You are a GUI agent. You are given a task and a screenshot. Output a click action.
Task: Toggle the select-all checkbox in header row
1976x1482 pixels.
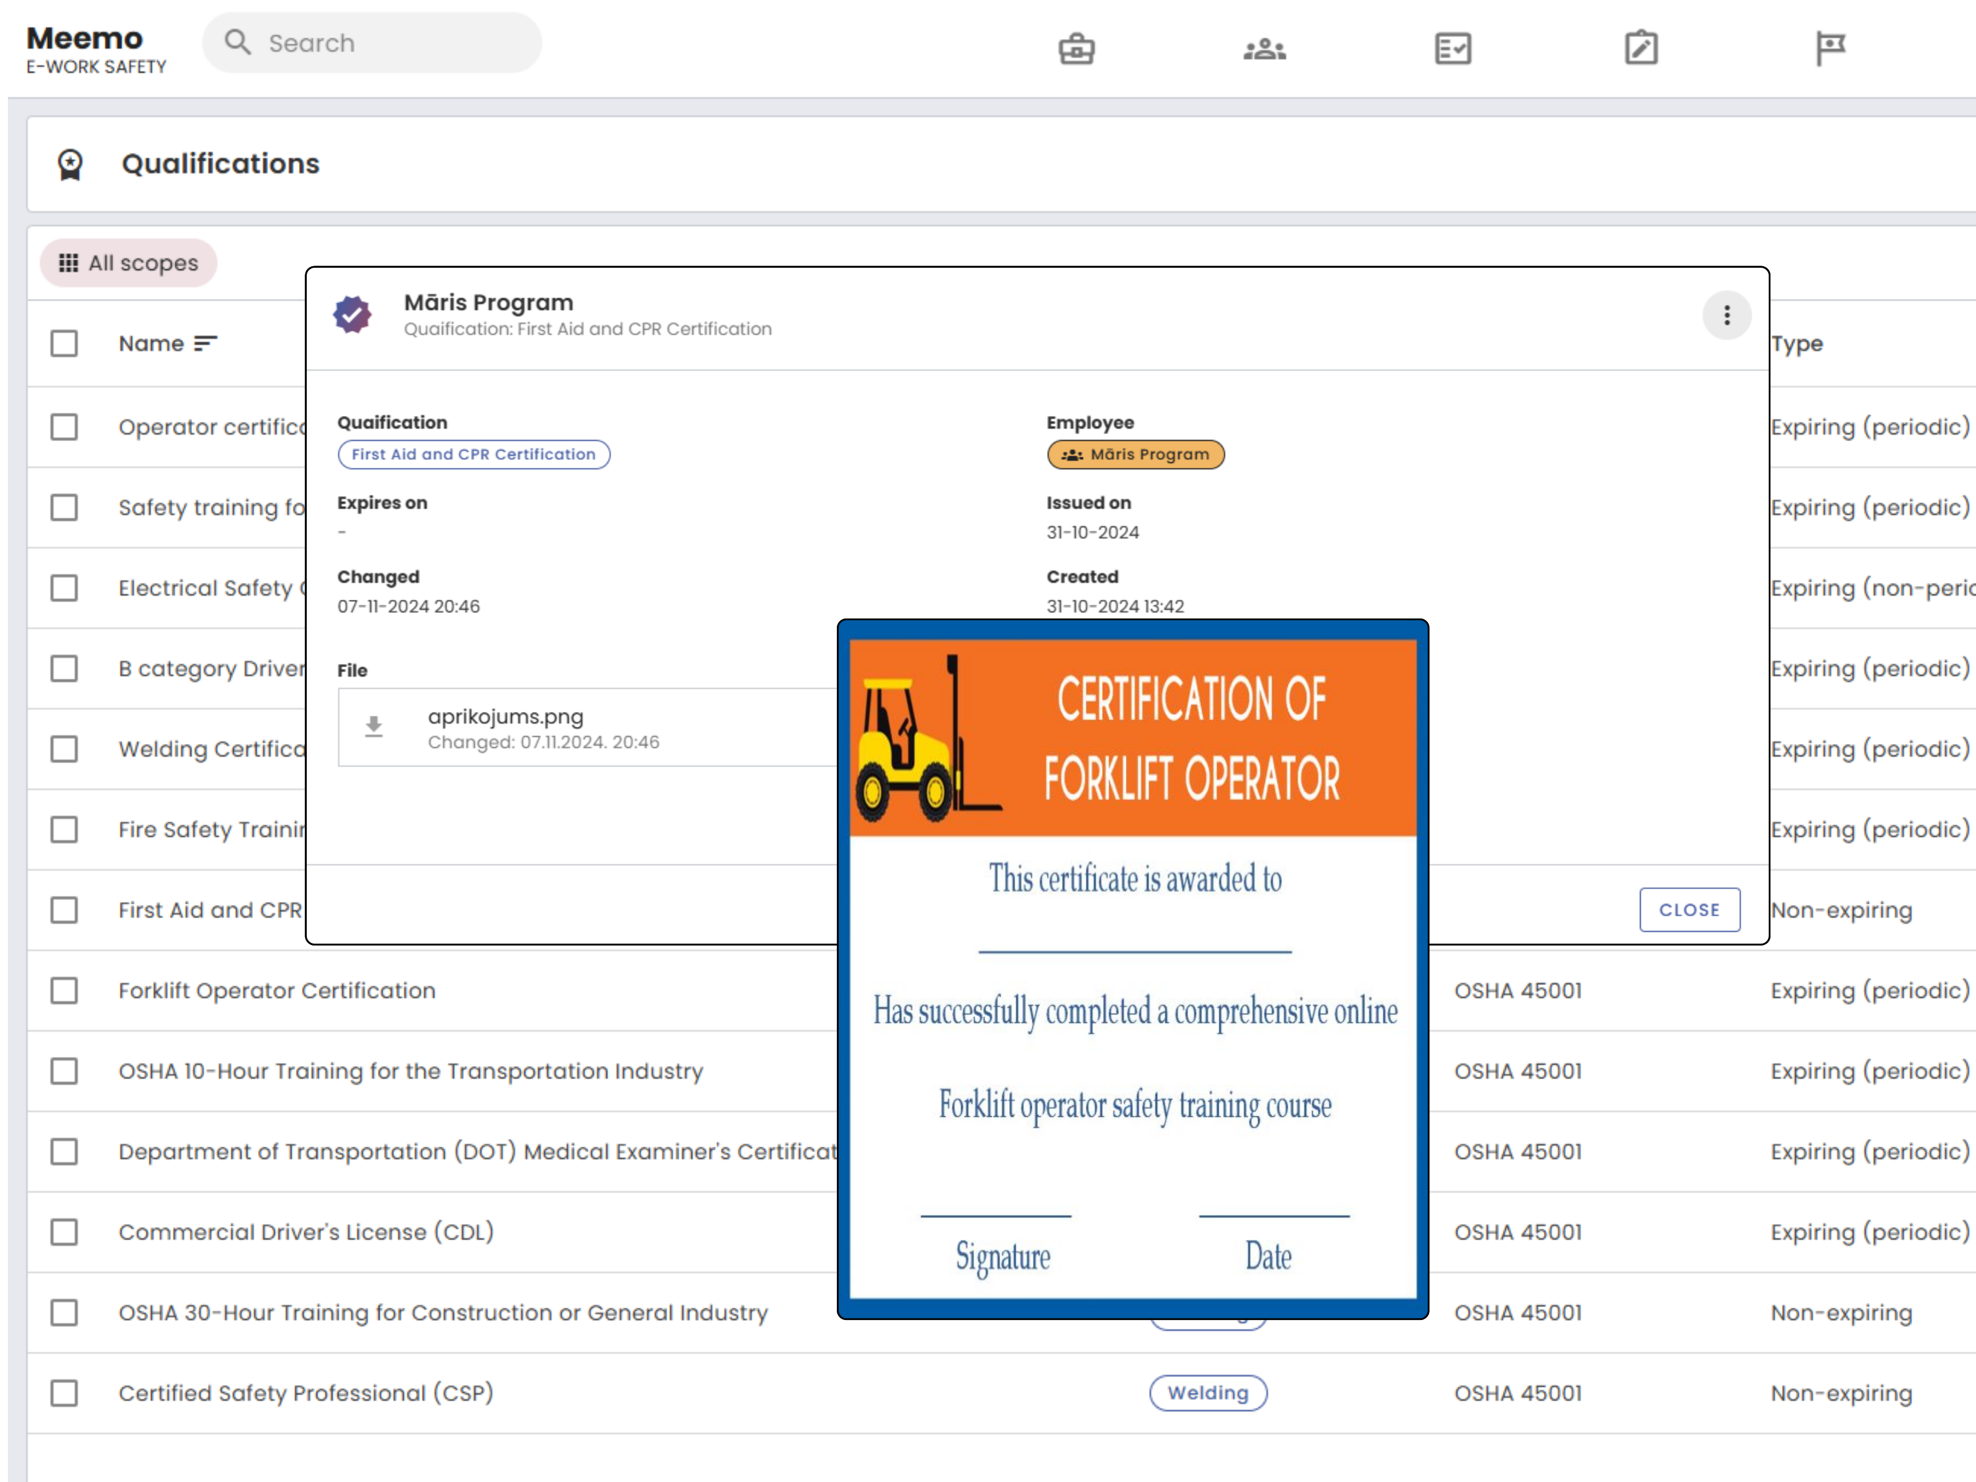64,344
